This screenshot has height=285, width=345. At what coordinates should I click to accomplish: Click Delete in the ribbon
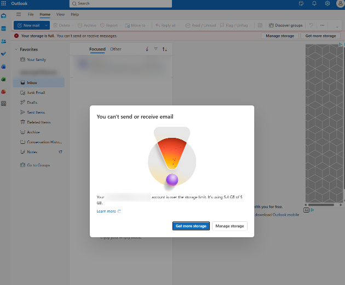point(62,25)
